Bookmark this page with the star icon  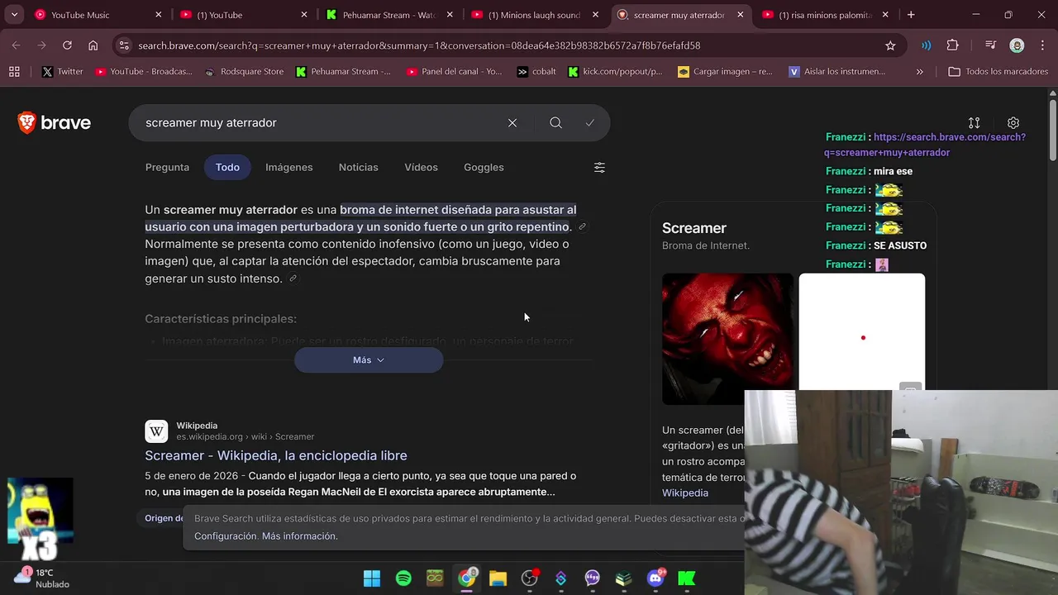click(890, 45)
